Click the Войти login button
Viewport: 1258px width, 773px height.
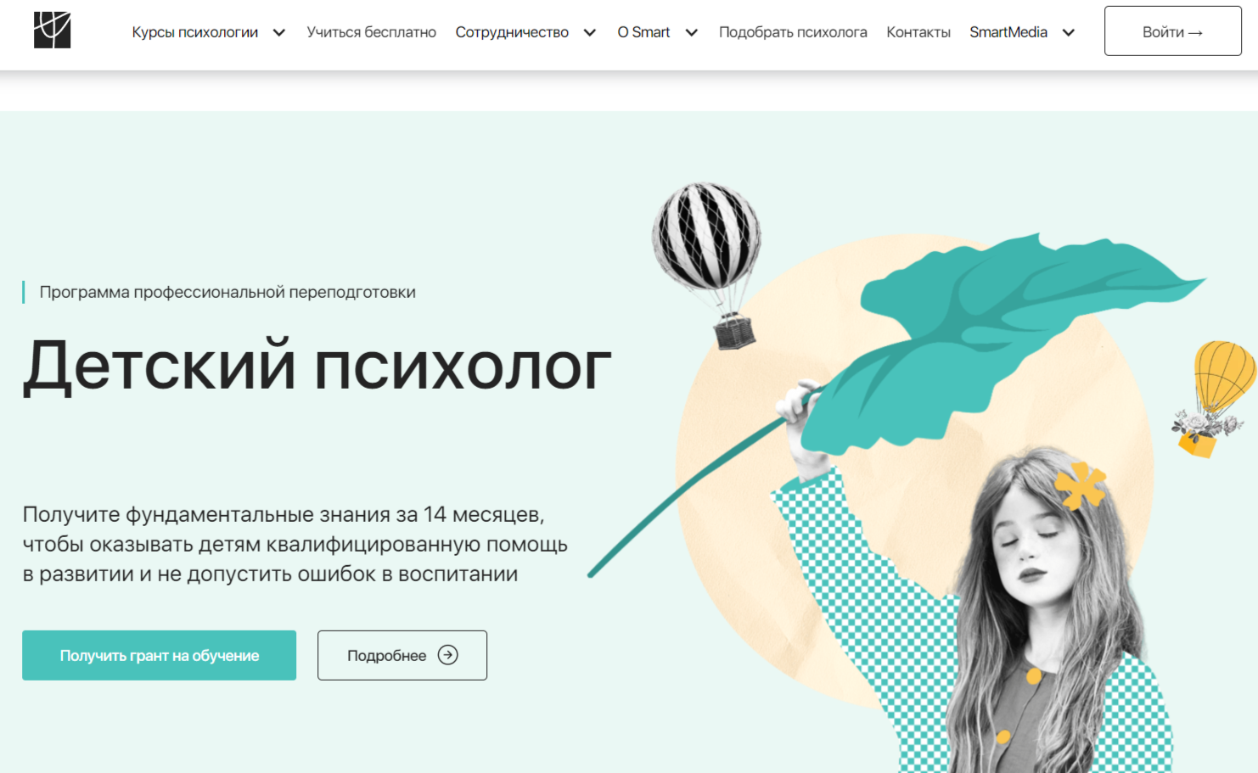pyautogui.click(x=1173, y=31)
